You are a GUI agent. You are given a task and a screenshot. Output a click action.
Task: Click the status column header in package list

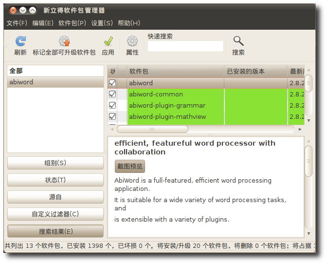point(112,72)
